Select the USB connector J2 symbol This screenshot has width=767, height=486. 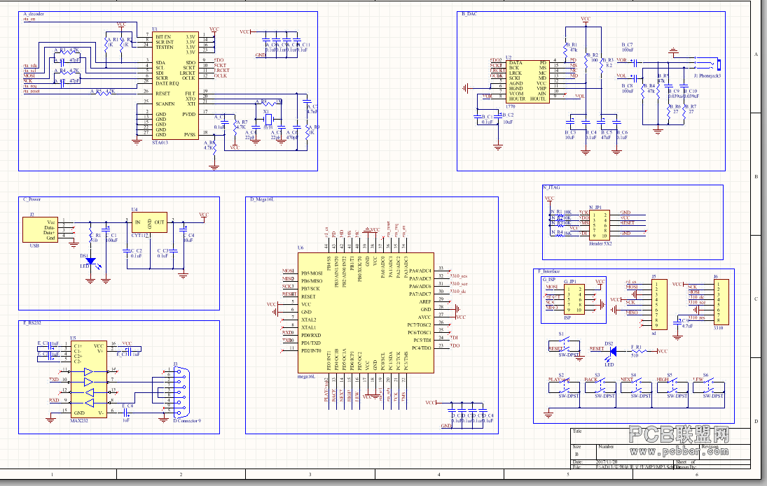40,229
